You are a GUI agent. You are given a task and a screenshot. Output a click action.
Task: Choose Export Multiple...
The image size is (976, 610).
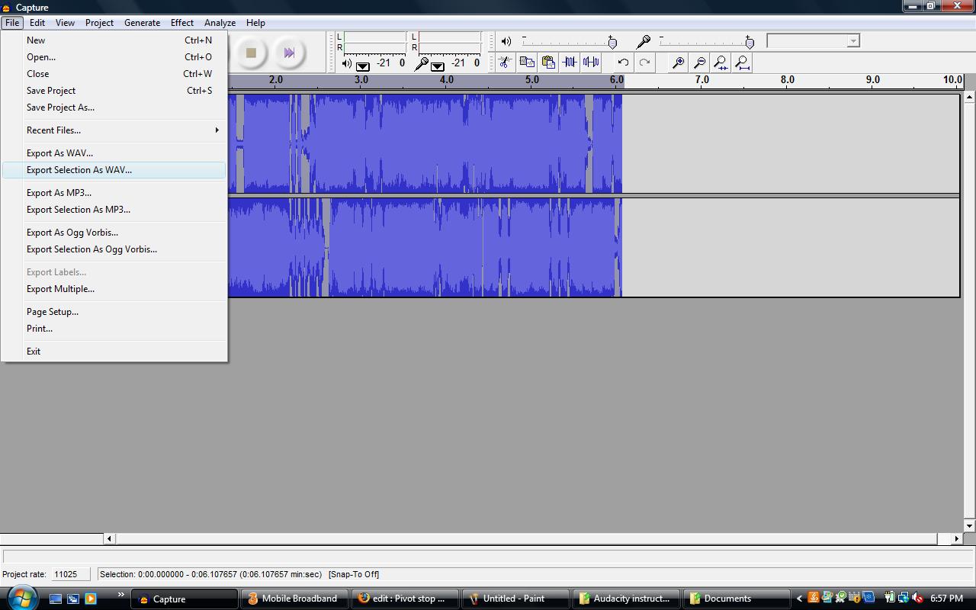click(114, 289)
